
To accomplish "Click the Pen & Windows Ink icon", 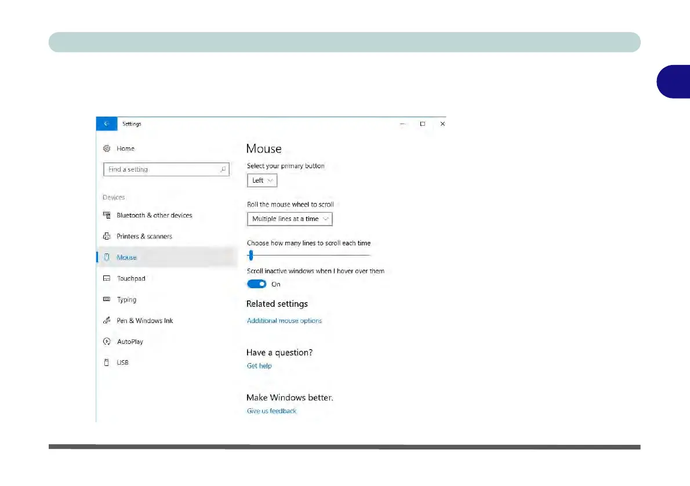I will tap(107, 320).
